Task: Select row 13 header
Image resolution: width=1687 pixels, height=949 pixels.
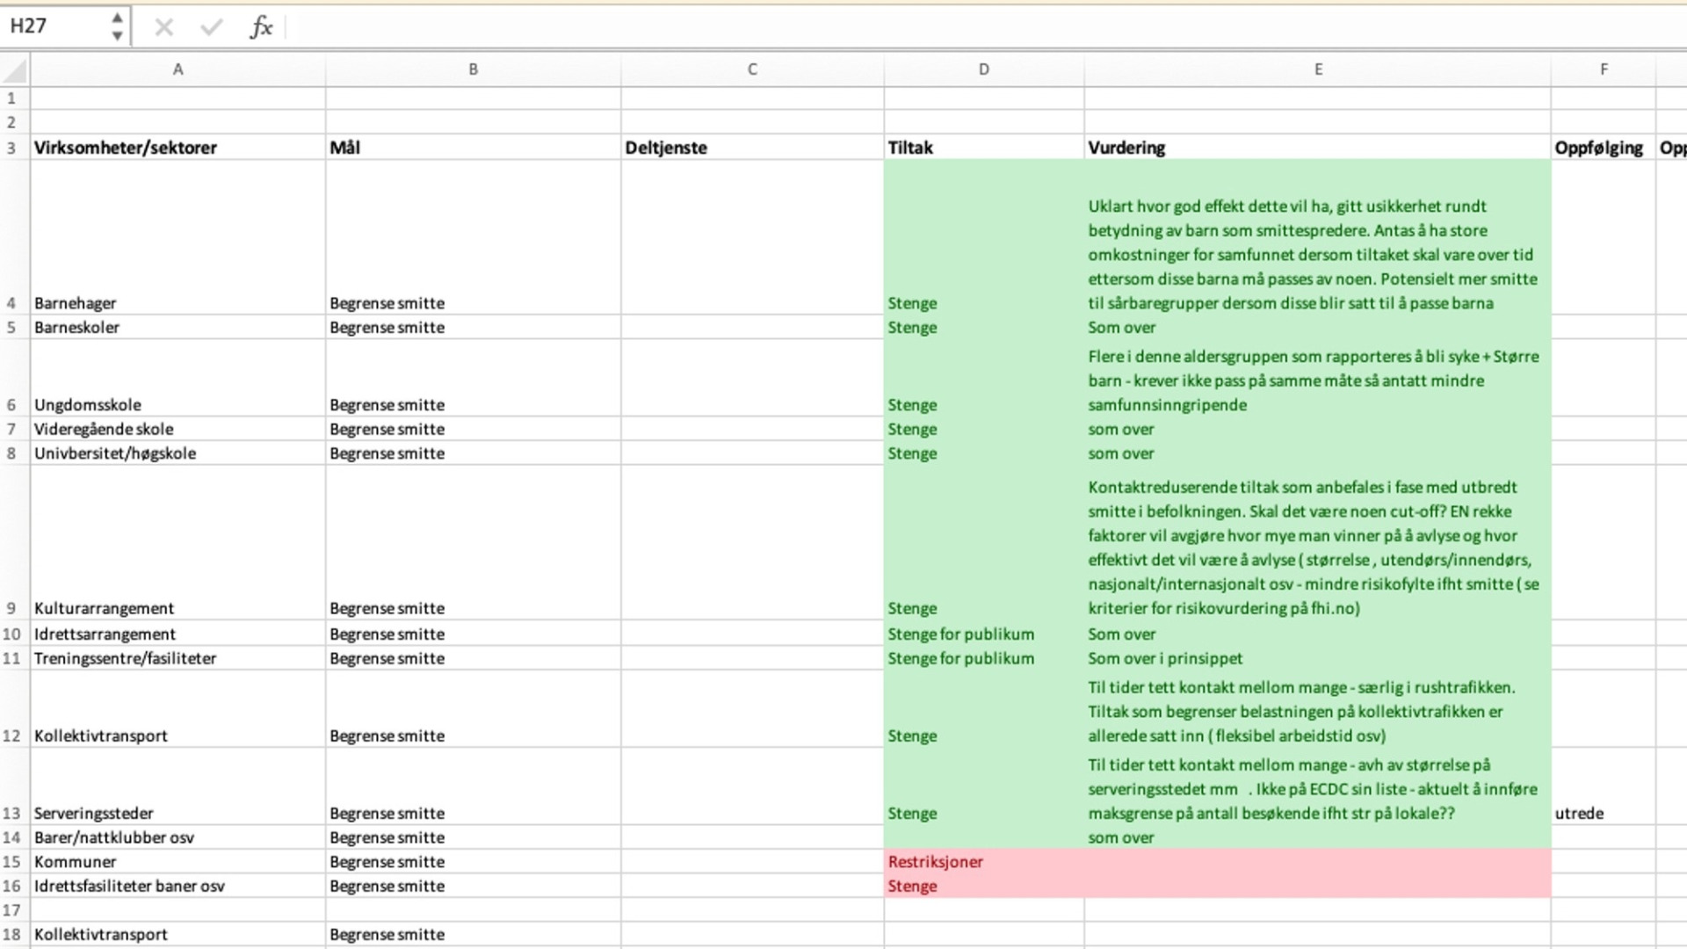Action: point(12,813)
